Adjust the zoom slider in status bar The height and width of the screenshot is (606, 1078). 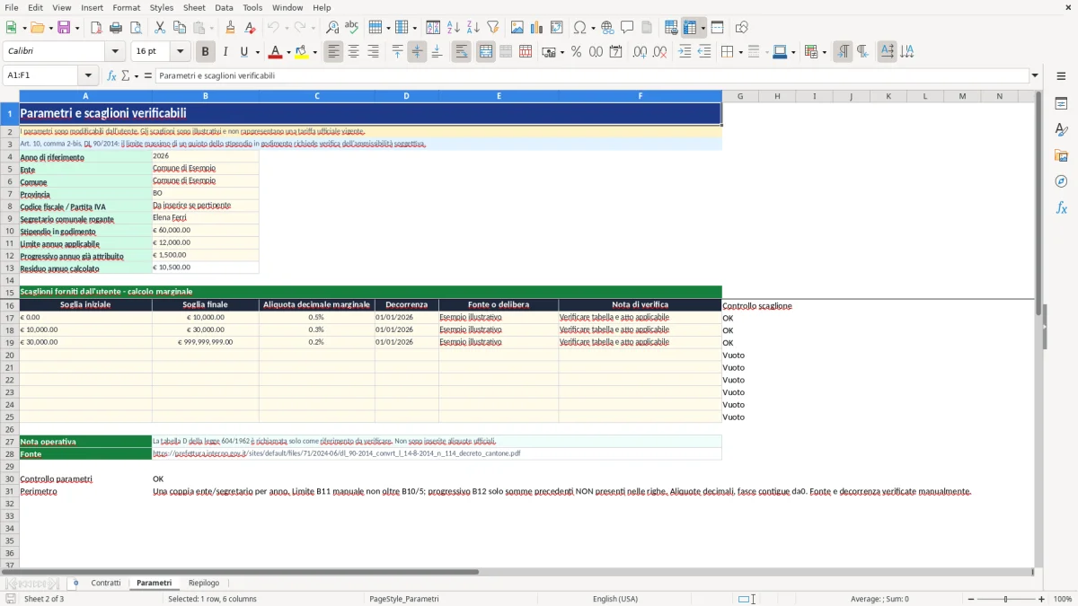(x=1006, y=599)
